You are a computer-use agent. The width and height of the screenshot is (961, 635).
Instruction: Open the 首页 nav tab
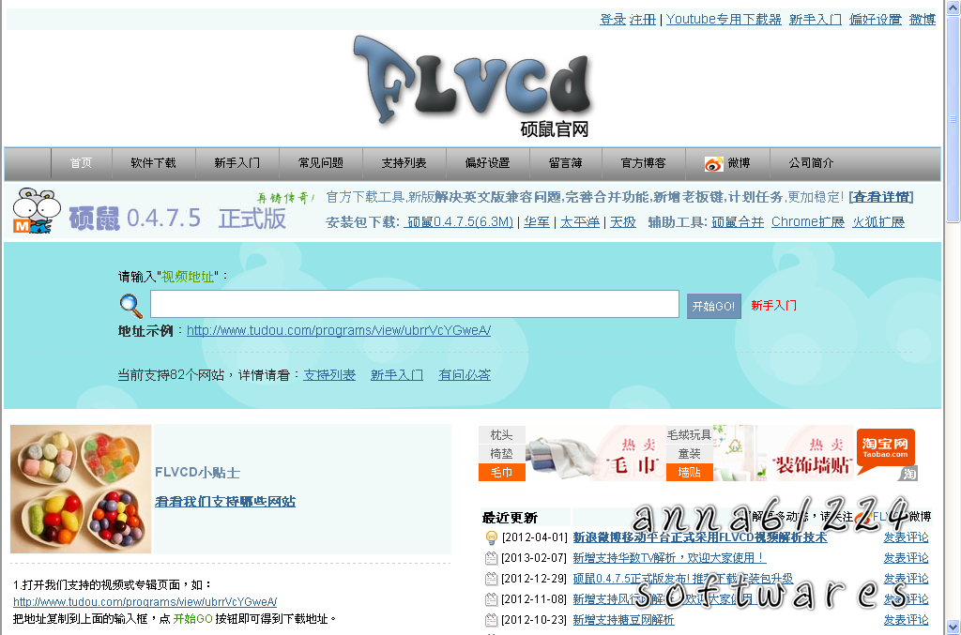tap(81, 163)
